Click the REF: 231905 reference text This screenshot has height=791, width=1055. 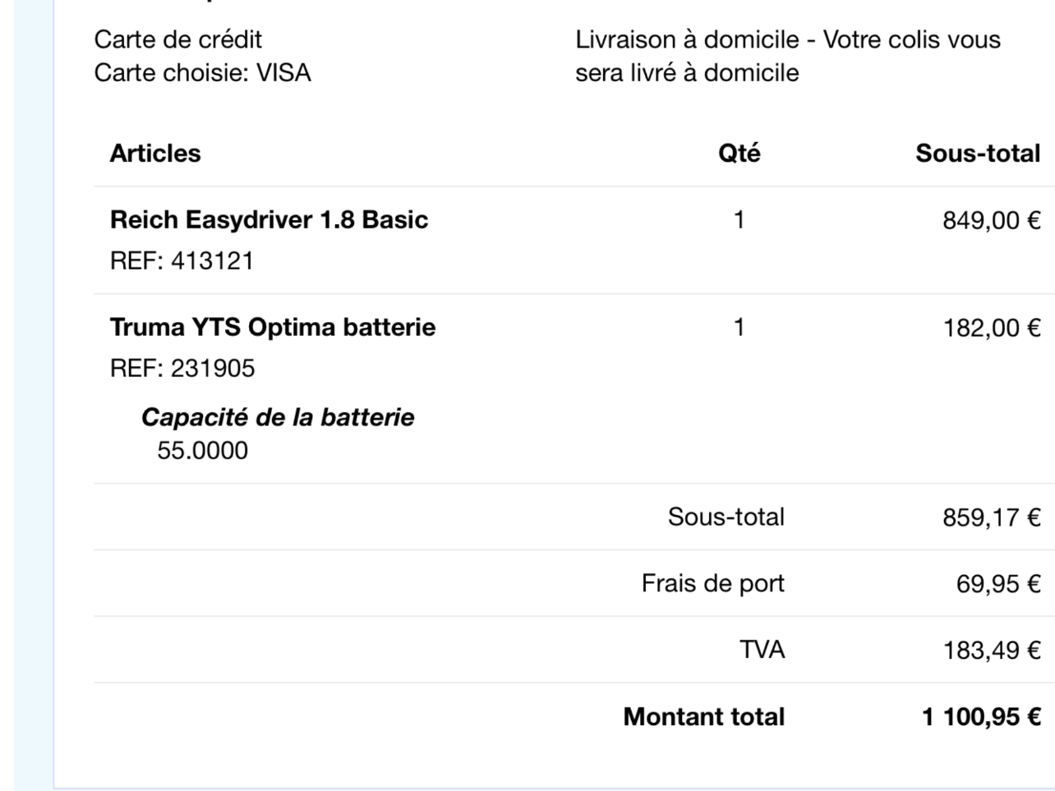[x=182, y=369]
